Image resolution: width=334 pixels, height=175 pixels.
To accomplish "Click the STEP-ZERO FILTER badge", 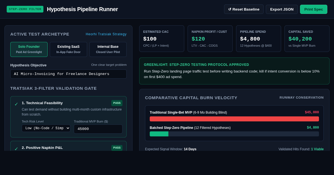I will (x=25, y=9).
